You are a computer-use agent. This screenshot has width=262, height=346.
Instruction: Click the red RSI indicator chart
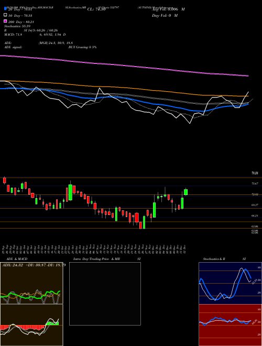coord(230,325)
